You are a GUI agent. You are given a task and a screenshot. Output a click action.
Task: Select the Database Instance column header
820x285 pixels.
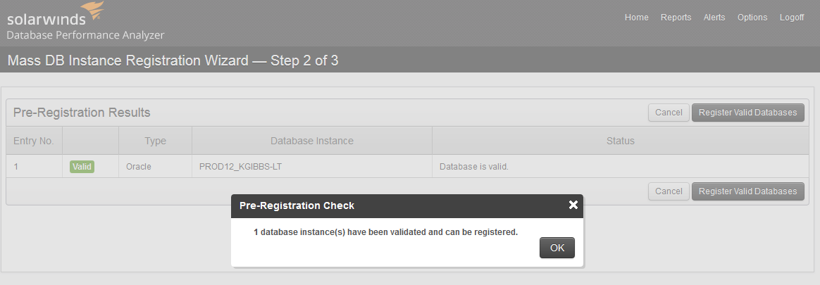pyautogui.click(x=311, y=141)
